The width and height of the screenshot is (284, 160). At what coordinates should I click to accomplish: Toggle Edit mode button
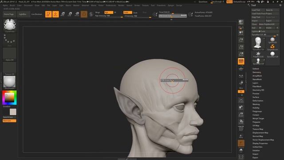coord(48,14)
